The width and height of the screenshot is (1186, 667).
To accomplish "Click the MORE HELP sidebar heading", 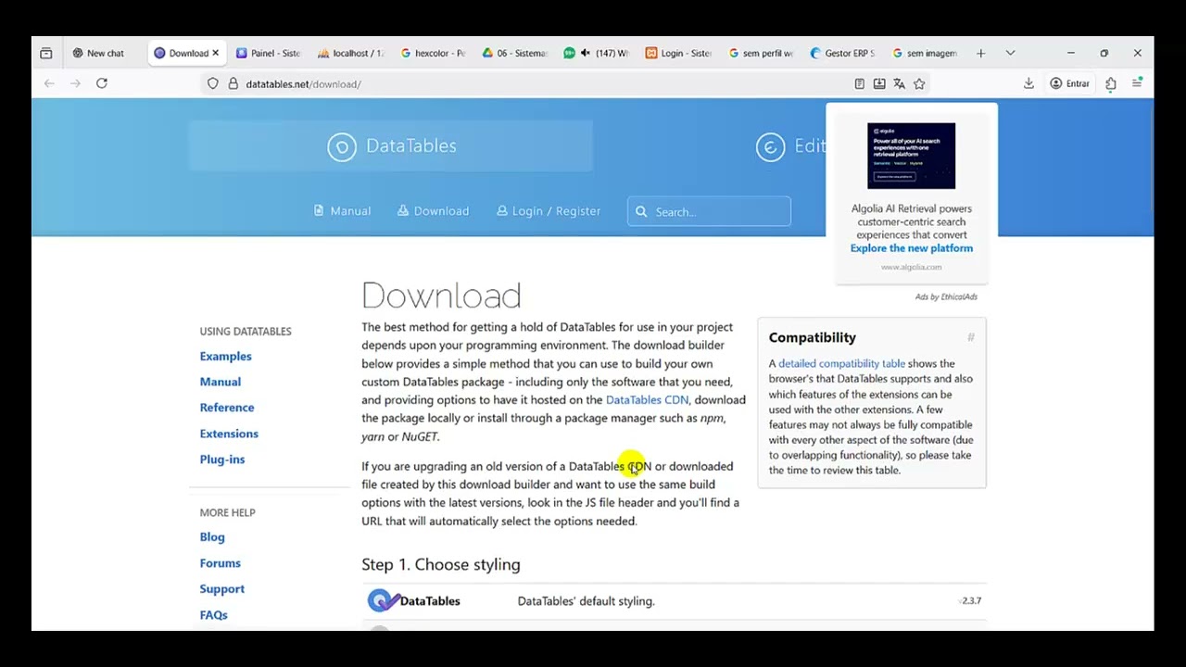I will point(227,512).
